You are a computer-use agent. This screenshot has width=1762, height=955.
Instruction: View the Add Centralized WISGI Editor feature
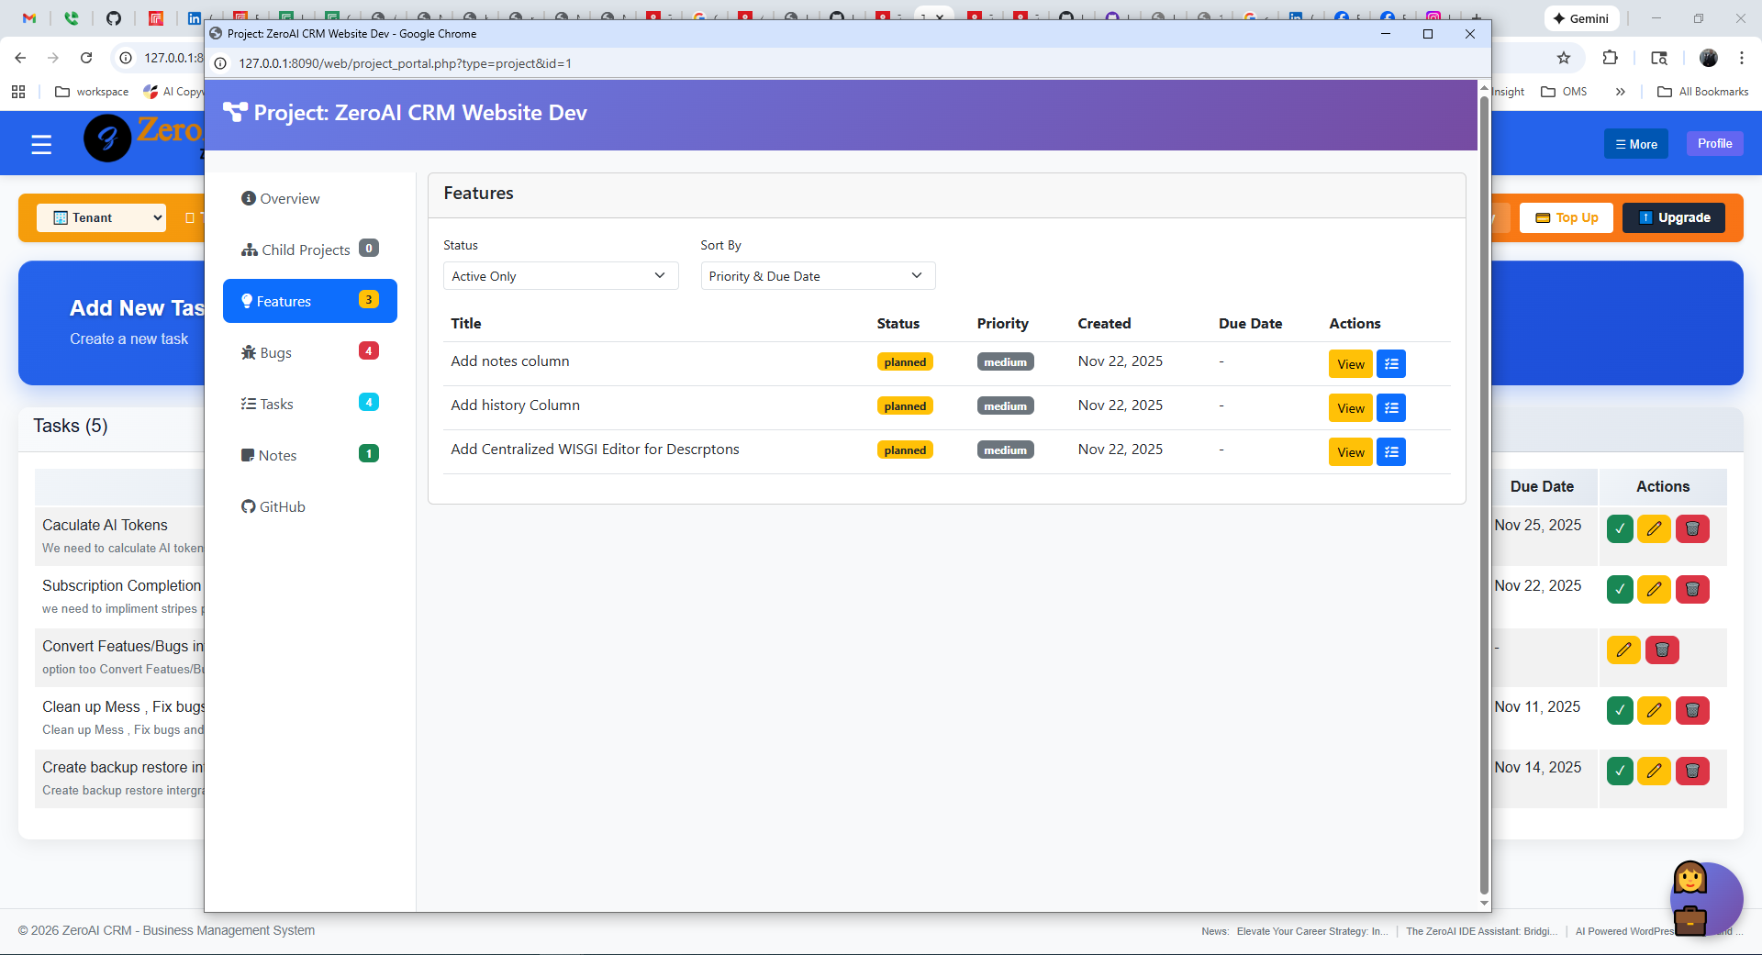[x=1350, y=452]
